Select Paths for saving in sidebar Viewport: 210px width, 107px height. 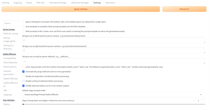(11, 33)
